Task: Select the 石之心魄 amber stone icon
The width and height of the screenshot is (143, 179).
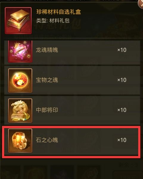Action: pyautogui.click(x=20, y=141)
